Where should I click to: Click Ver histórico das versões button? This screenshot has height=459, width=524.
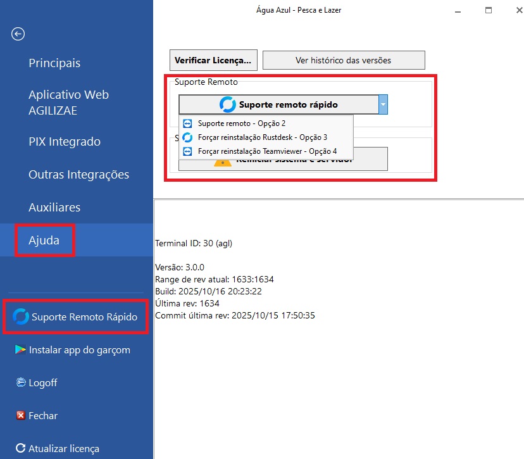[343, 60]
